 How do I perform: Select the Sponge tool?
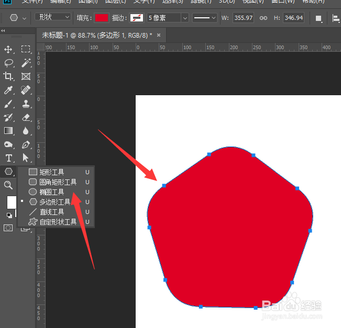[8, 144]
